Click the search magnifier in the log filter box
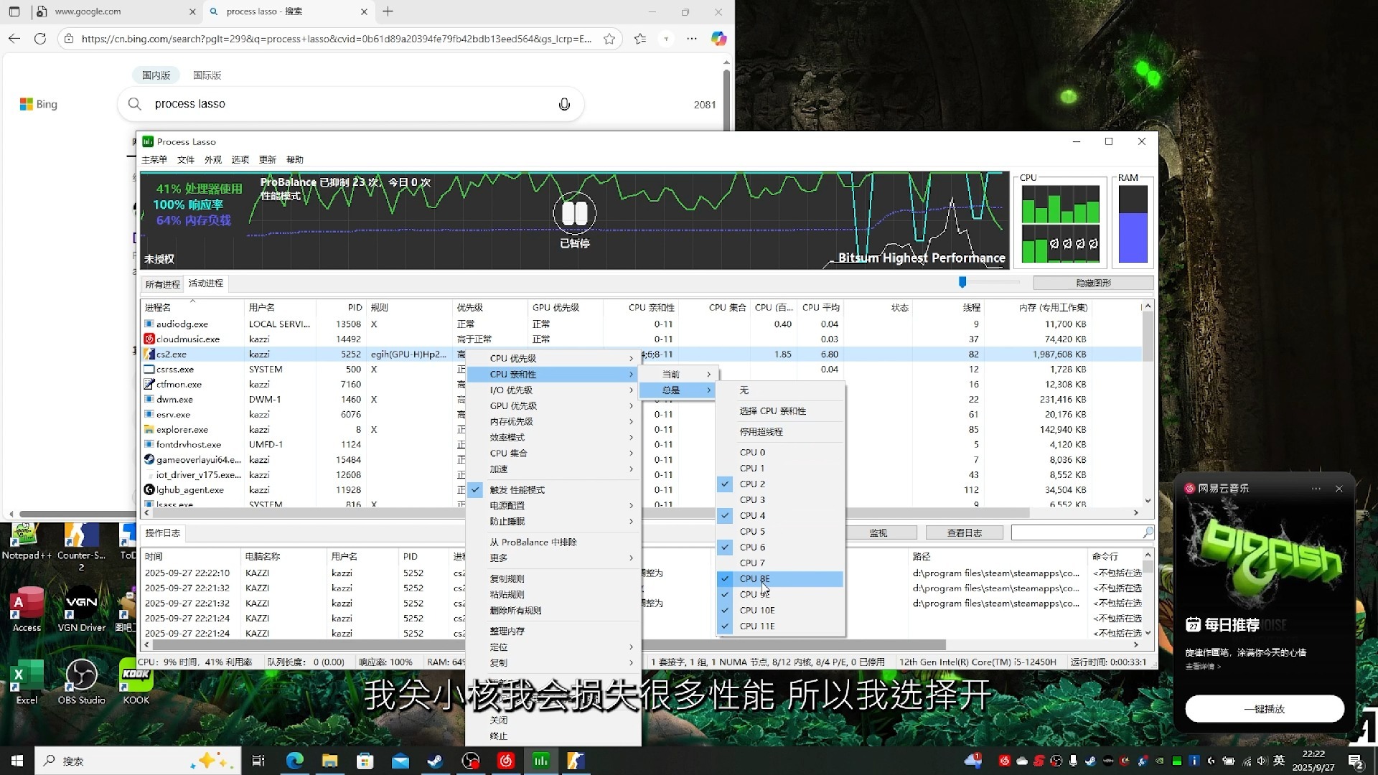This screenshot has width=1378, height=775. [1148, 532]
